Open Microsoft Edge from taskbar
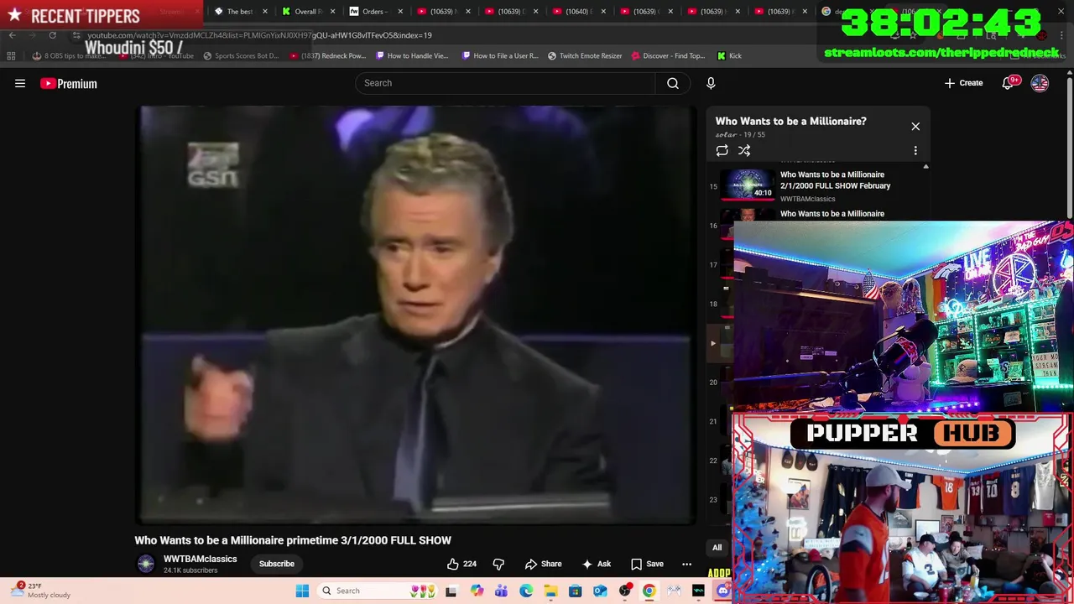1074x604 pixels. pos(526,591)
